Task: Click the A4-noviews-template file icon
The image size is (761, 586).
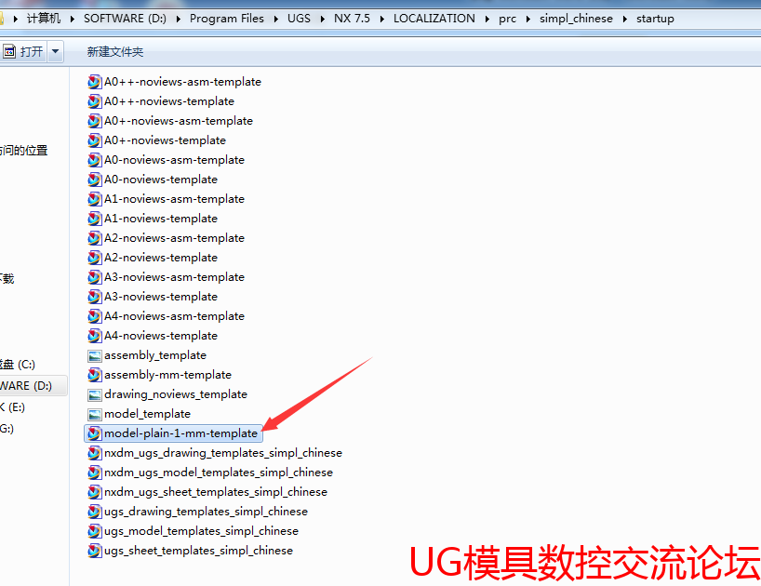Action: (x=95, y=336)
